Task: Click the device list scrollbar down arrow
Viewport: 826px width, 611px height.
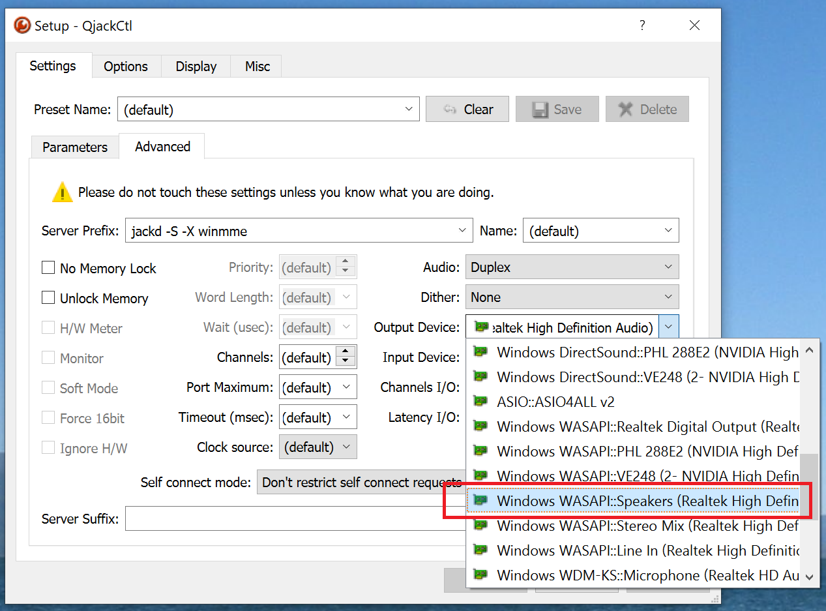Action: [x=809, y=576]
